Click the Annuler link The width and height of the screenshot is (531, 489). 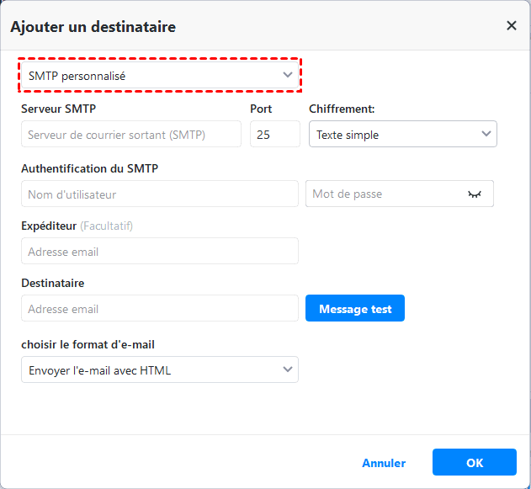pyautogui.click(x=384, y=463)
